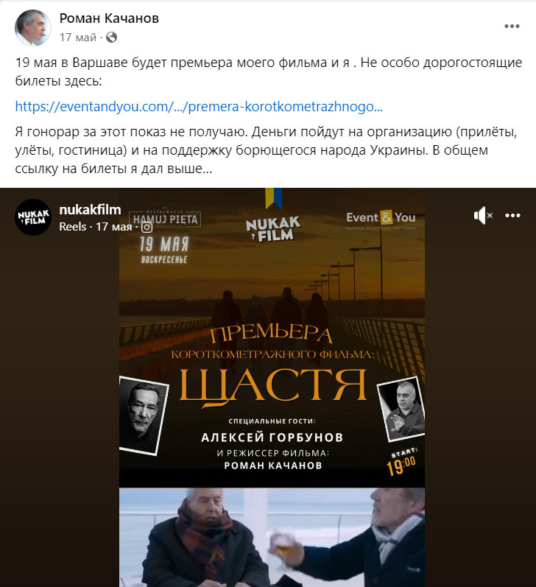Screen dimensions: 536x587
Task: Click the public globe privacy icon
Action: tap(111, 38)
